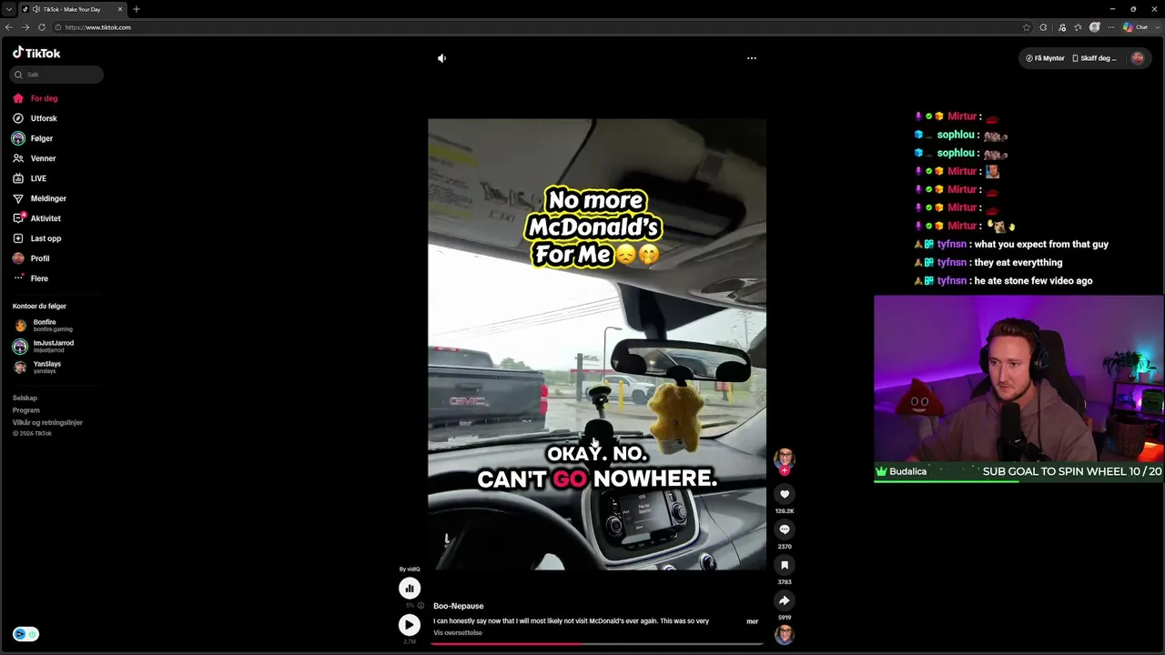Image resolution: width=1165 pixels, height=655 pixels.
Task: Click the Program footer link
Action: point(26,410)
